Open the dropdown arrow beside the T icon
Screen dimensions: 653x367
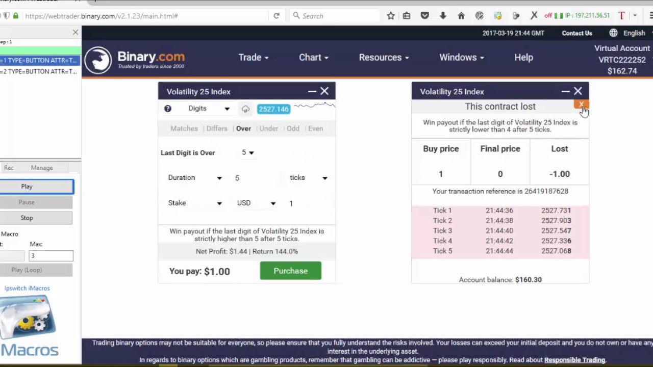pyautogui.click(x=635, y=16)
